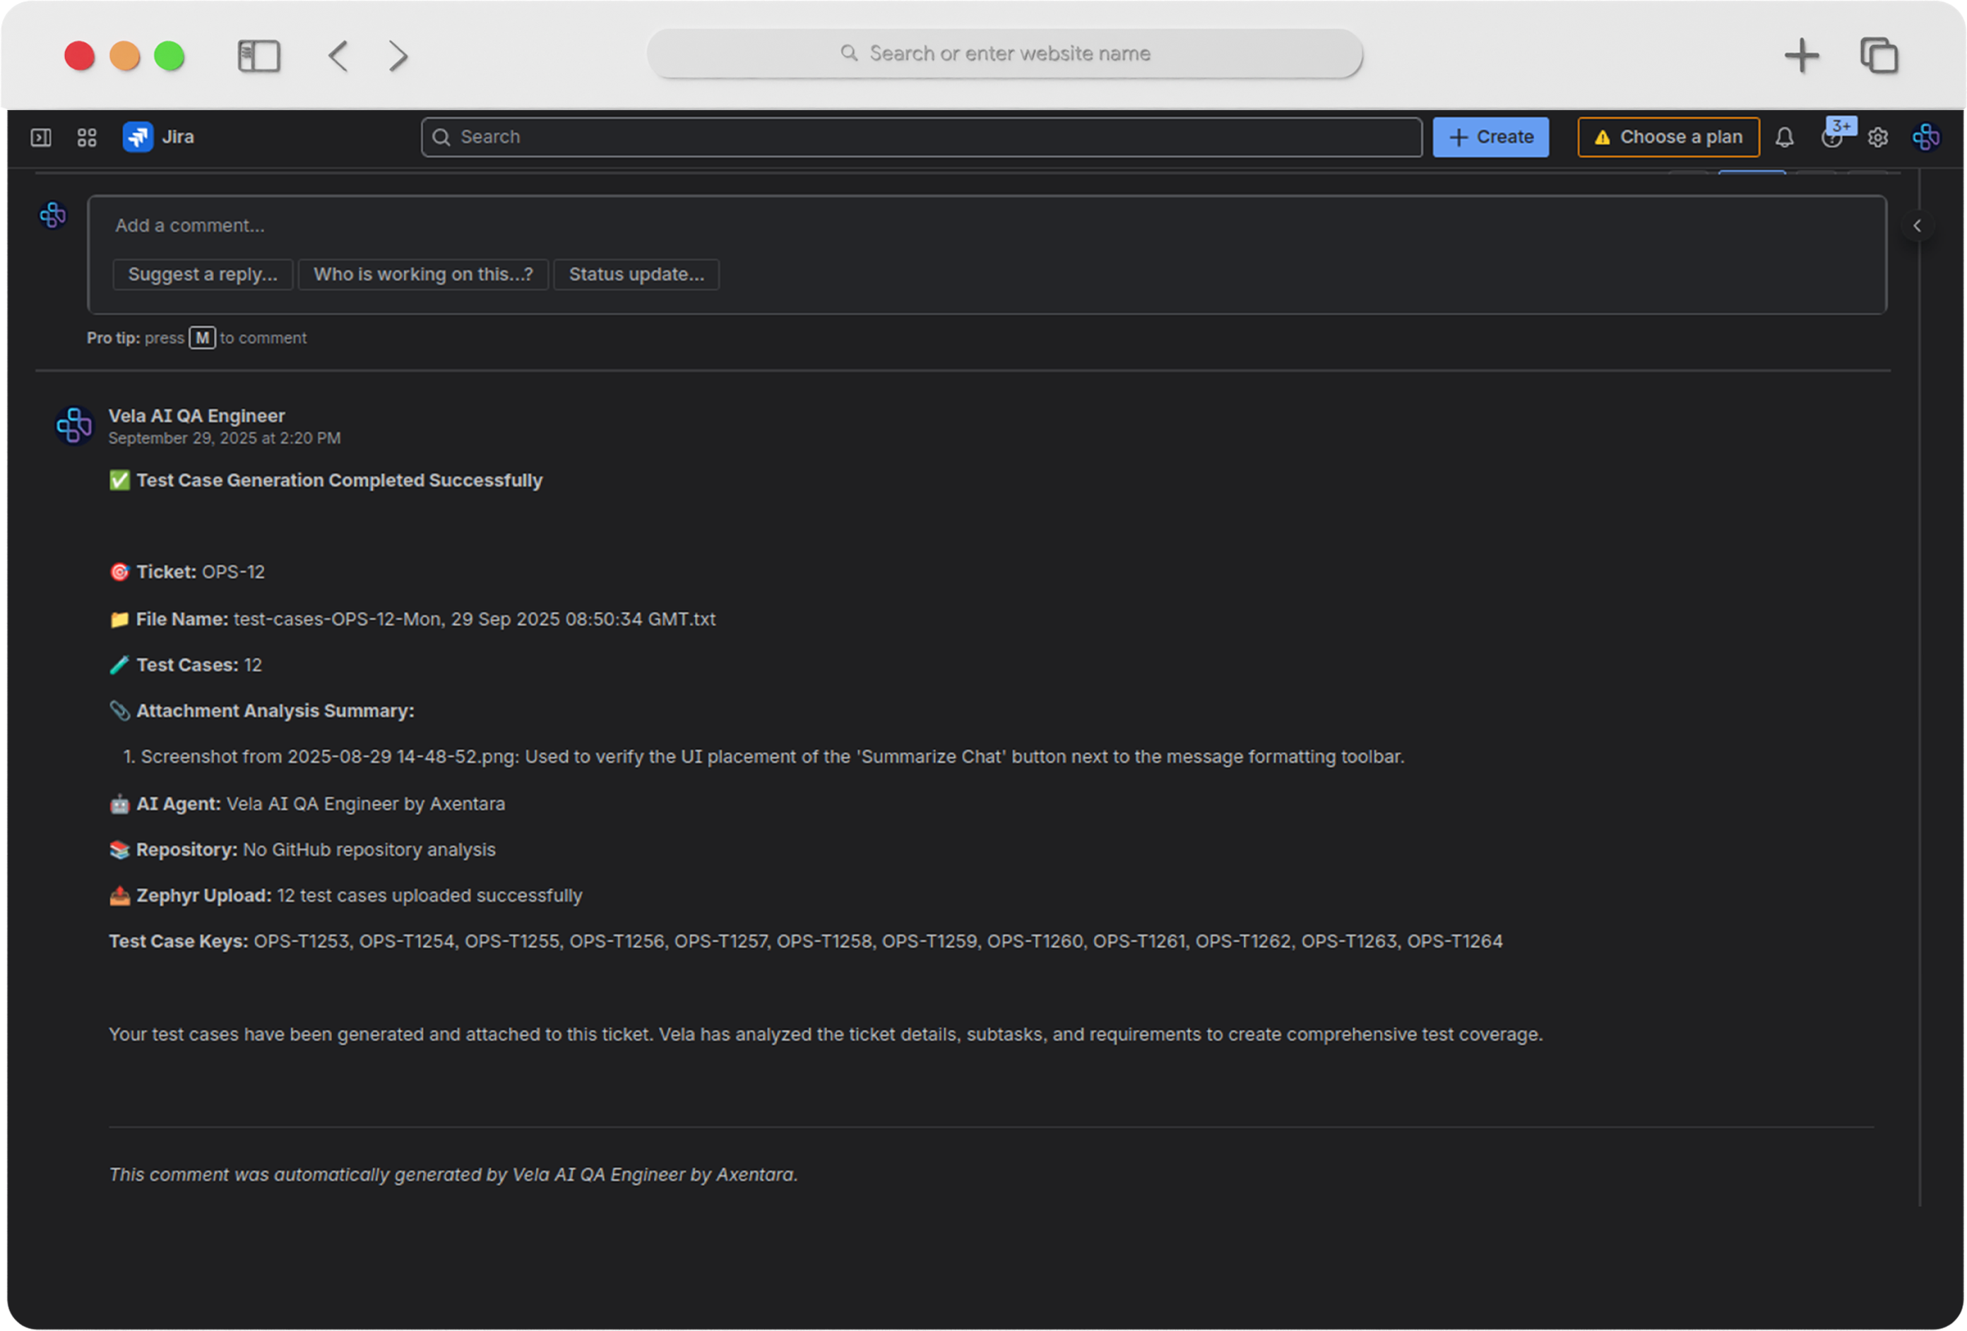Click the warning triangle inside Choose a plan
This screenshot has height=1331, width=1967.
(1603, 136)
